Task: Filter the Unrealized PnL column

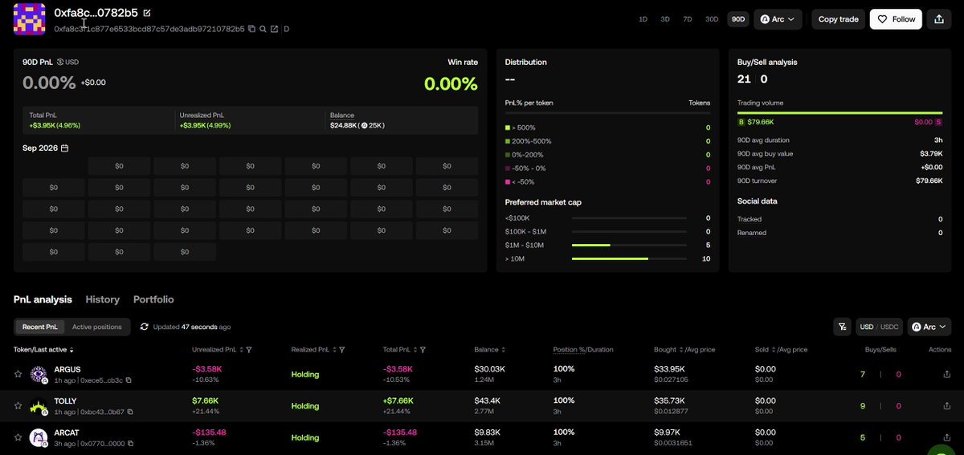Action: pyautogui.click(x=249, y=350)
